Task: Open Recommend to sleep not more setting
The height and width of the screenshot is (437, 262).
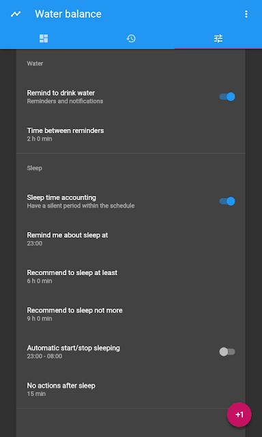Action: (x=131, y=314)
